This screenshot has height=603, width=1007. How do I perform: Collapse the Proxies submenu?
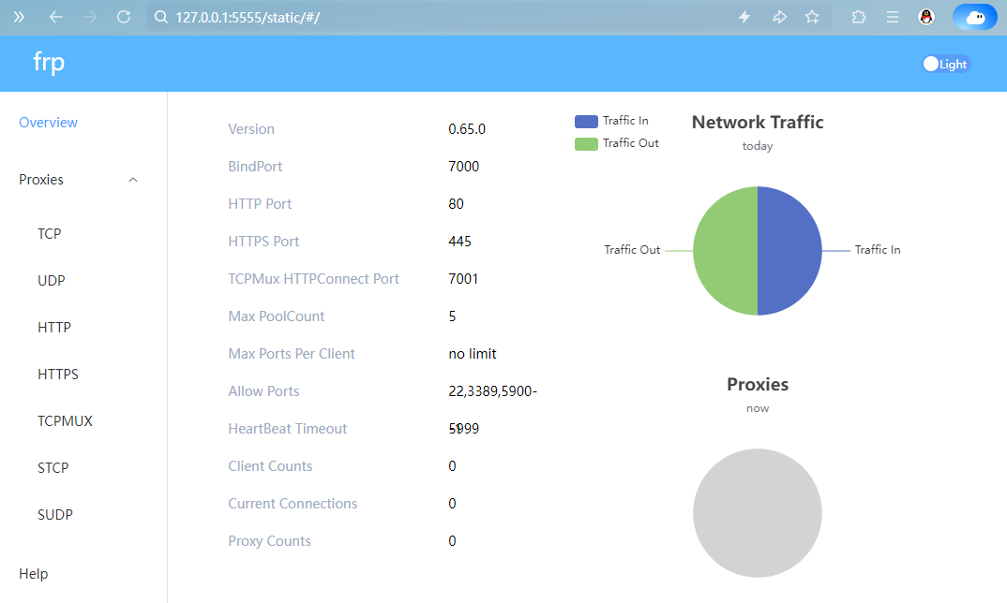[x=132, y=180]
